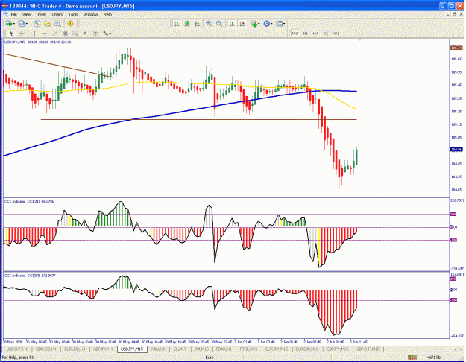This screenshot has height=362, width=466.
Task: Open the File menu
Action: click(13, 14)
